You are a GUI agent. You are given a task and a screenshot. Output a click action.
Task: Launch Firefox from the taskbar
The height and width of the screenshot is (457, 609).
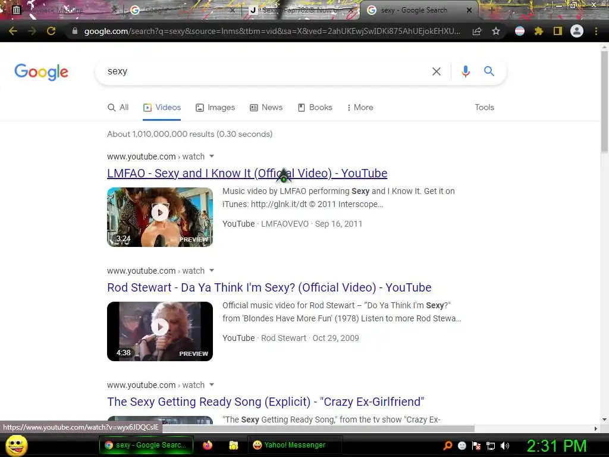[x=208, y=445]
